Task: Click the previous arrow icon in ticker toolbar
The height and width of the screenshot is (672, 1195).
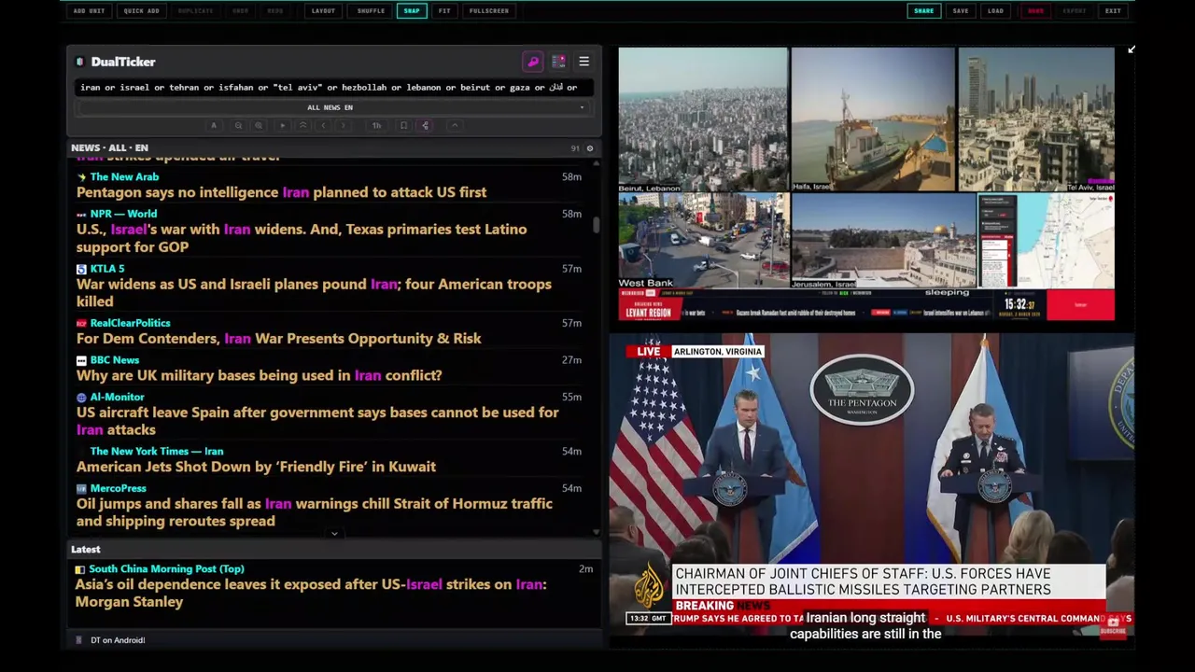Action: coord(323,125)
